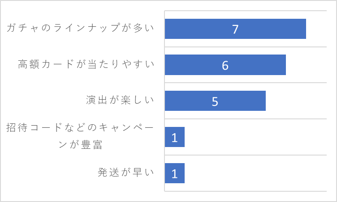
Task: Click the bar labeled 7
Action: [x=235, y=29]
